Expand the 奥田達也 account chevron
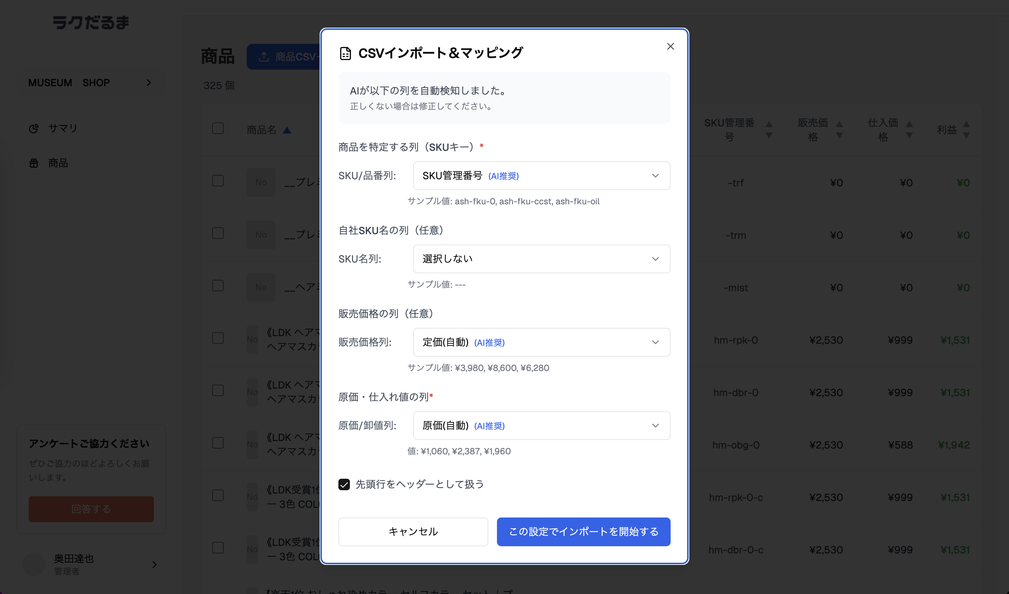Viewport: 1009px width, 594px height. 154,565
